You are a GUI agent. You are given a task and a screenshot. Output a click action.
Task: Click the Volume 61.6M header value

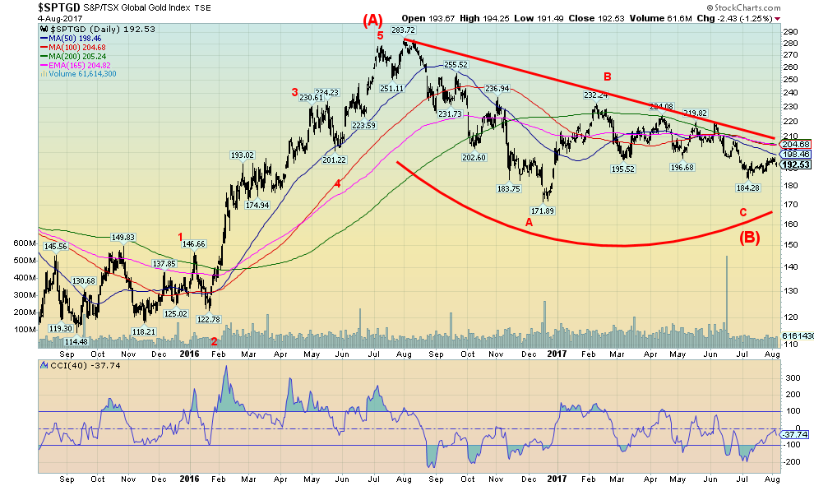click(x=661, y=18)
